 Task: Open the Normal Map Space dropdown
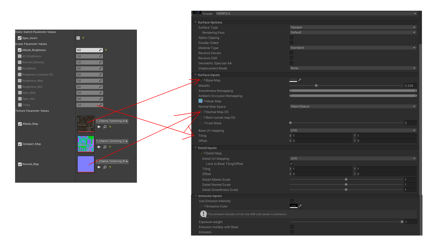pos(353,106)
